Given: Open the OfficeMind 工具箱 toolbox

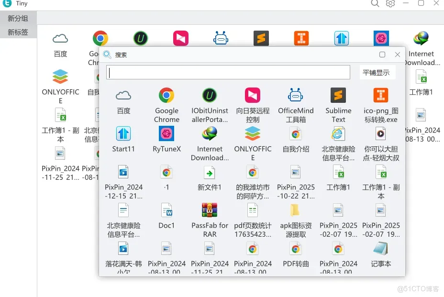Looking at the screenshot, I should point(296,95).
